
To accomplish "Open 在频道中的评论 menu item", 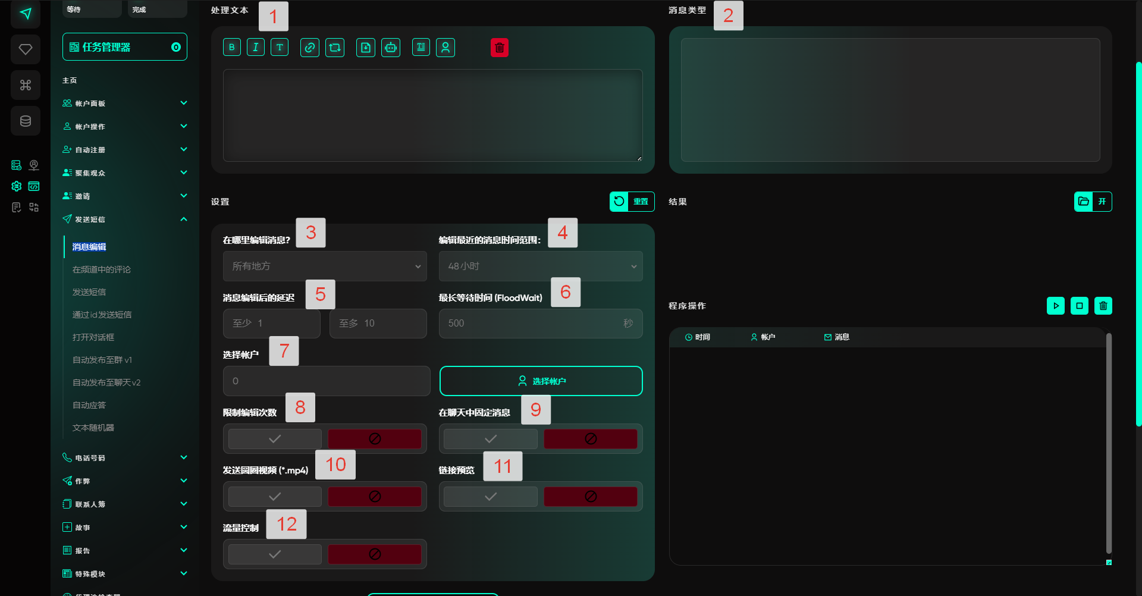I will [102, 269].
